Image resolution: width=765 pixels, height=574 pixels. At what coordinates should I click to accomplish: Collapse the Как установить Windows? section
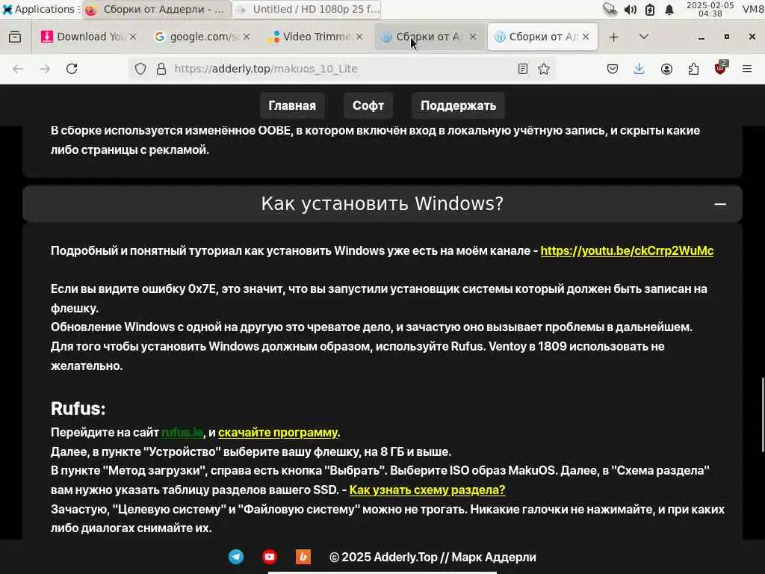(x=720, y=204)
